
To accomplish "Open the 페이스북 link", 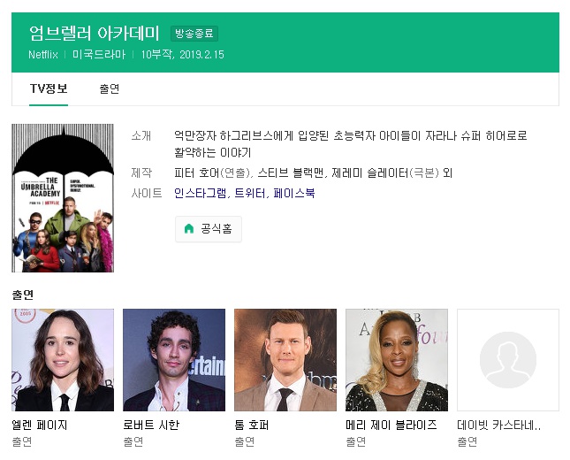I will [293, 193].
